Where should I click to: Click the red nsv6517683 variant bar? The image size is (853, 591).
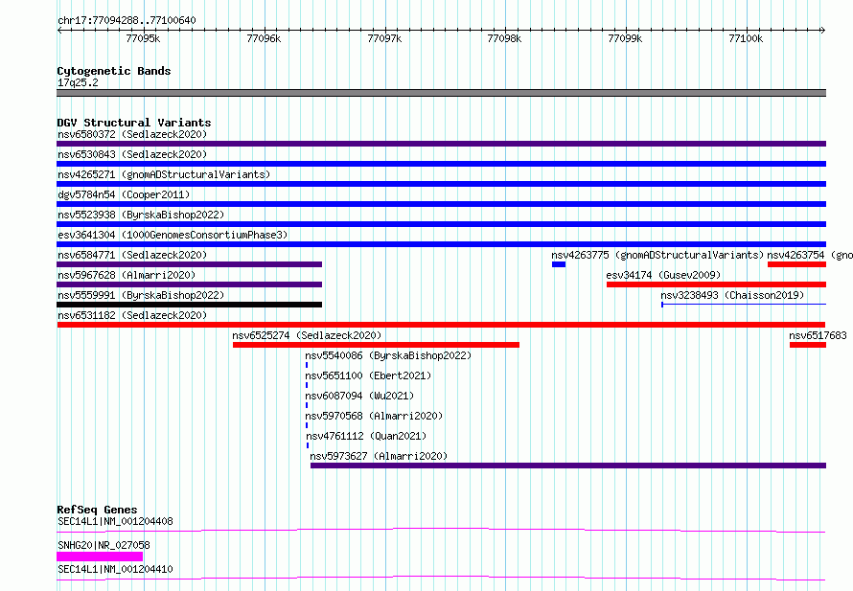[x=808, y=345]
